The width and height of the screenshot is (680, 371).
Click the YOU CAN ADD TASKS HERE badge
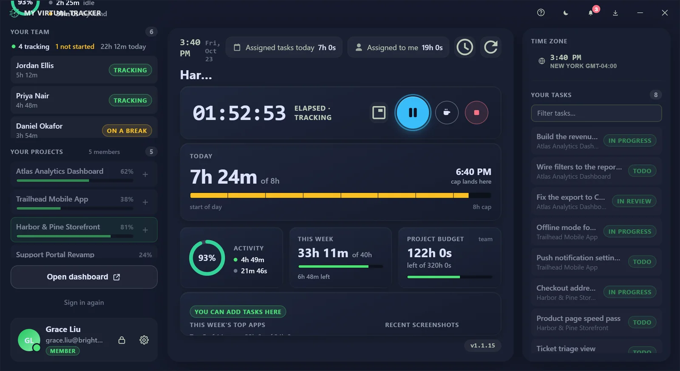238,312
